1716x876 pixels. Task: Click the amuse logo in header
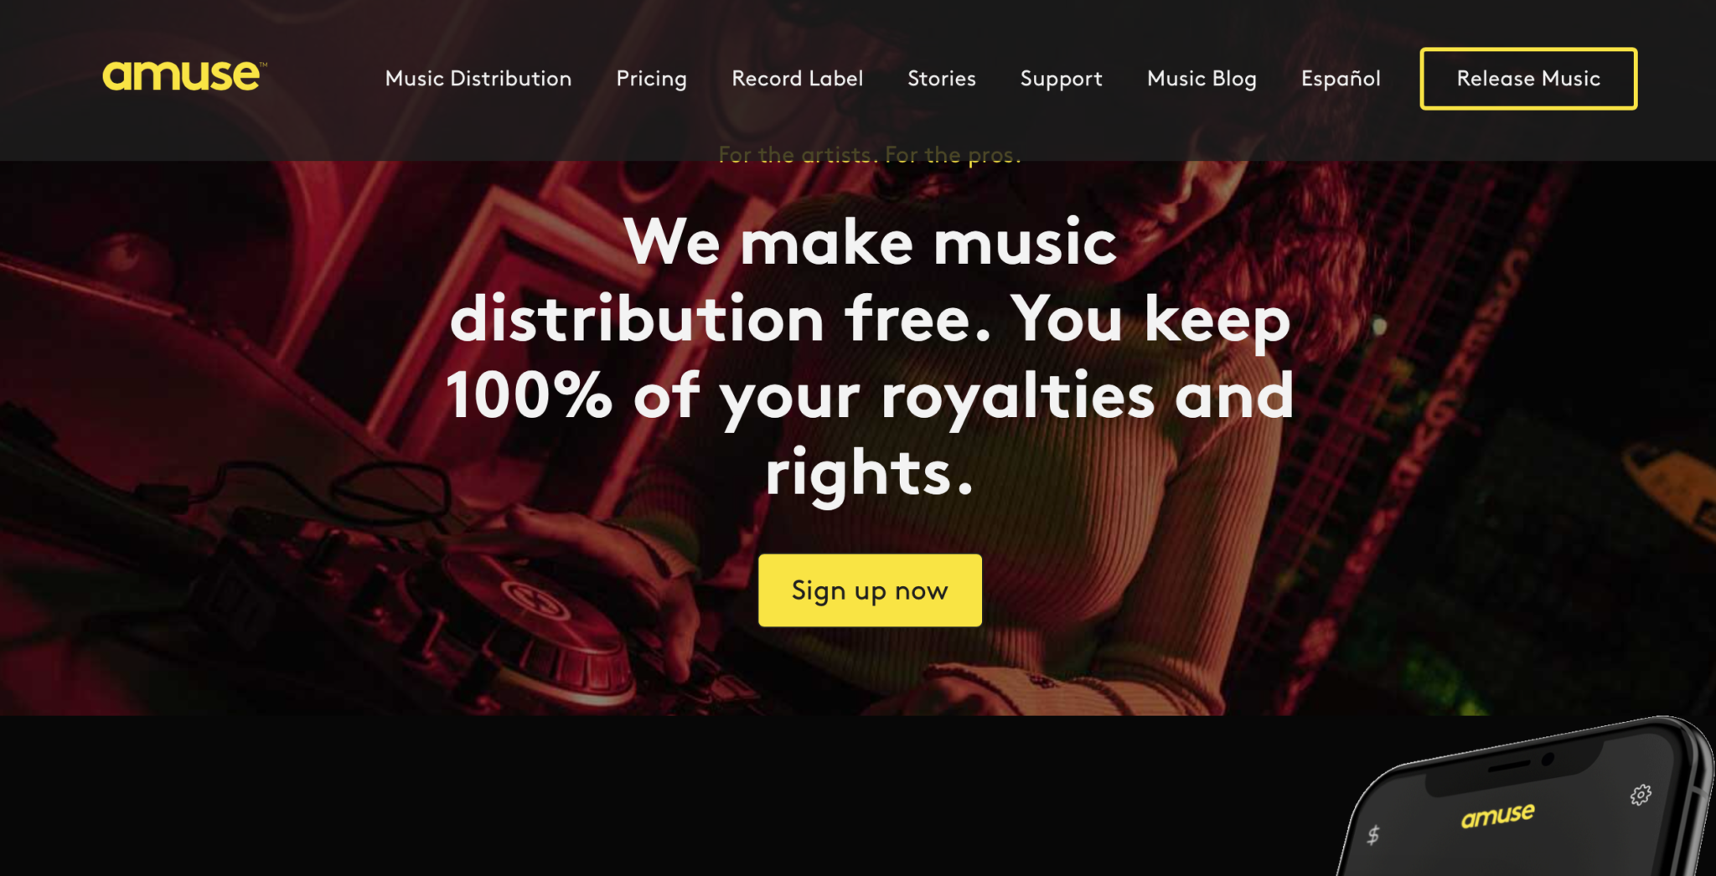pos(181,75)
